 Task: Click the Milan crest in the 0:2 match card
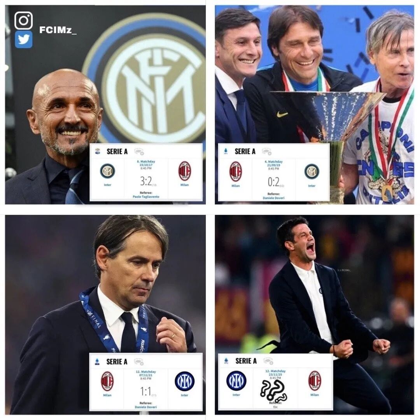pyautogui.click(x=236, y=171)
